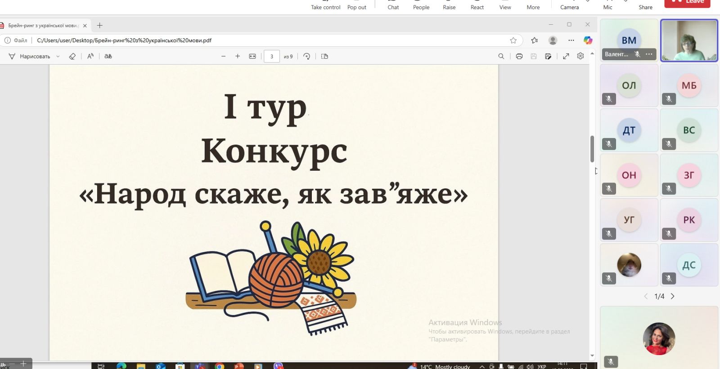Select the ОН participant tile
The height and width of the screenshot is (369, 720).
629,175
